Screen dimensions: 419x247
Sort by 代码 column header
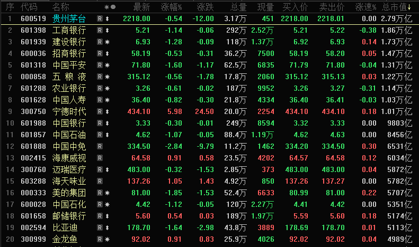pyautogui.click(x=29, y=7)
